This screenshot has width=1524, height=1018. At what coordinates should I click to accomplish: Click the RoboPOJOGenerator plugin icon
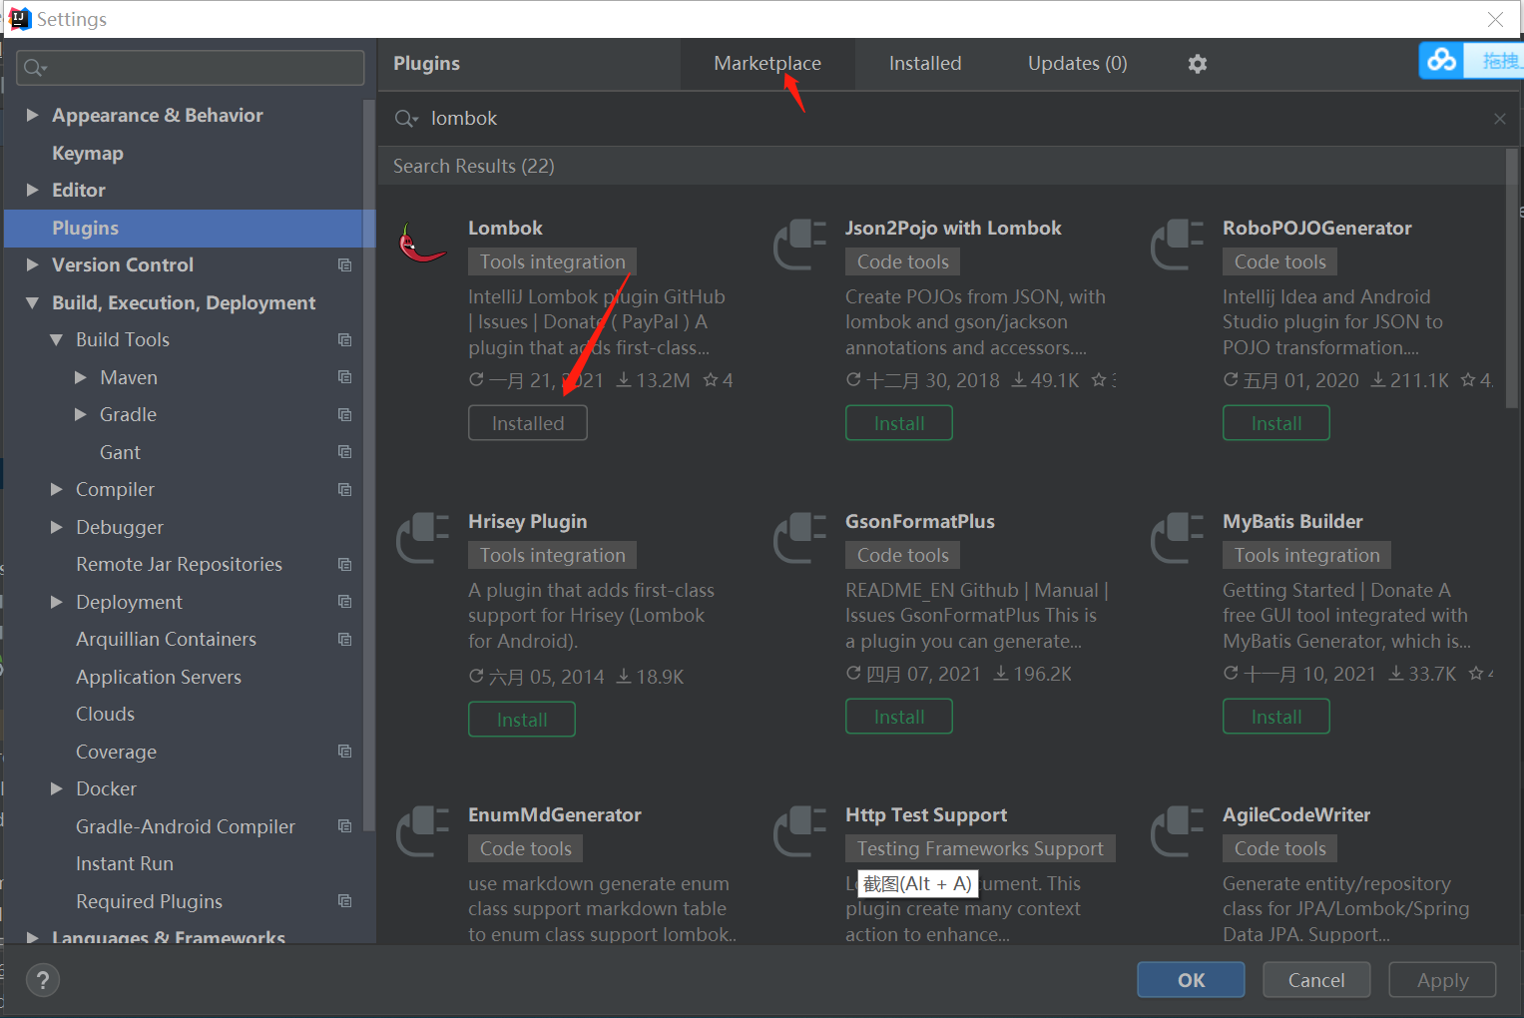click(x=1177, y=243)
